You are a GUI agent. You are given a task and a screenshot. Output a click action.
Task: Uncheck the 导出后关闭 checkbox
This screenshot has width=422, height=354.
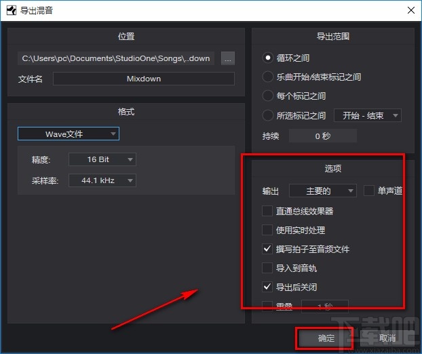(267, 287)
